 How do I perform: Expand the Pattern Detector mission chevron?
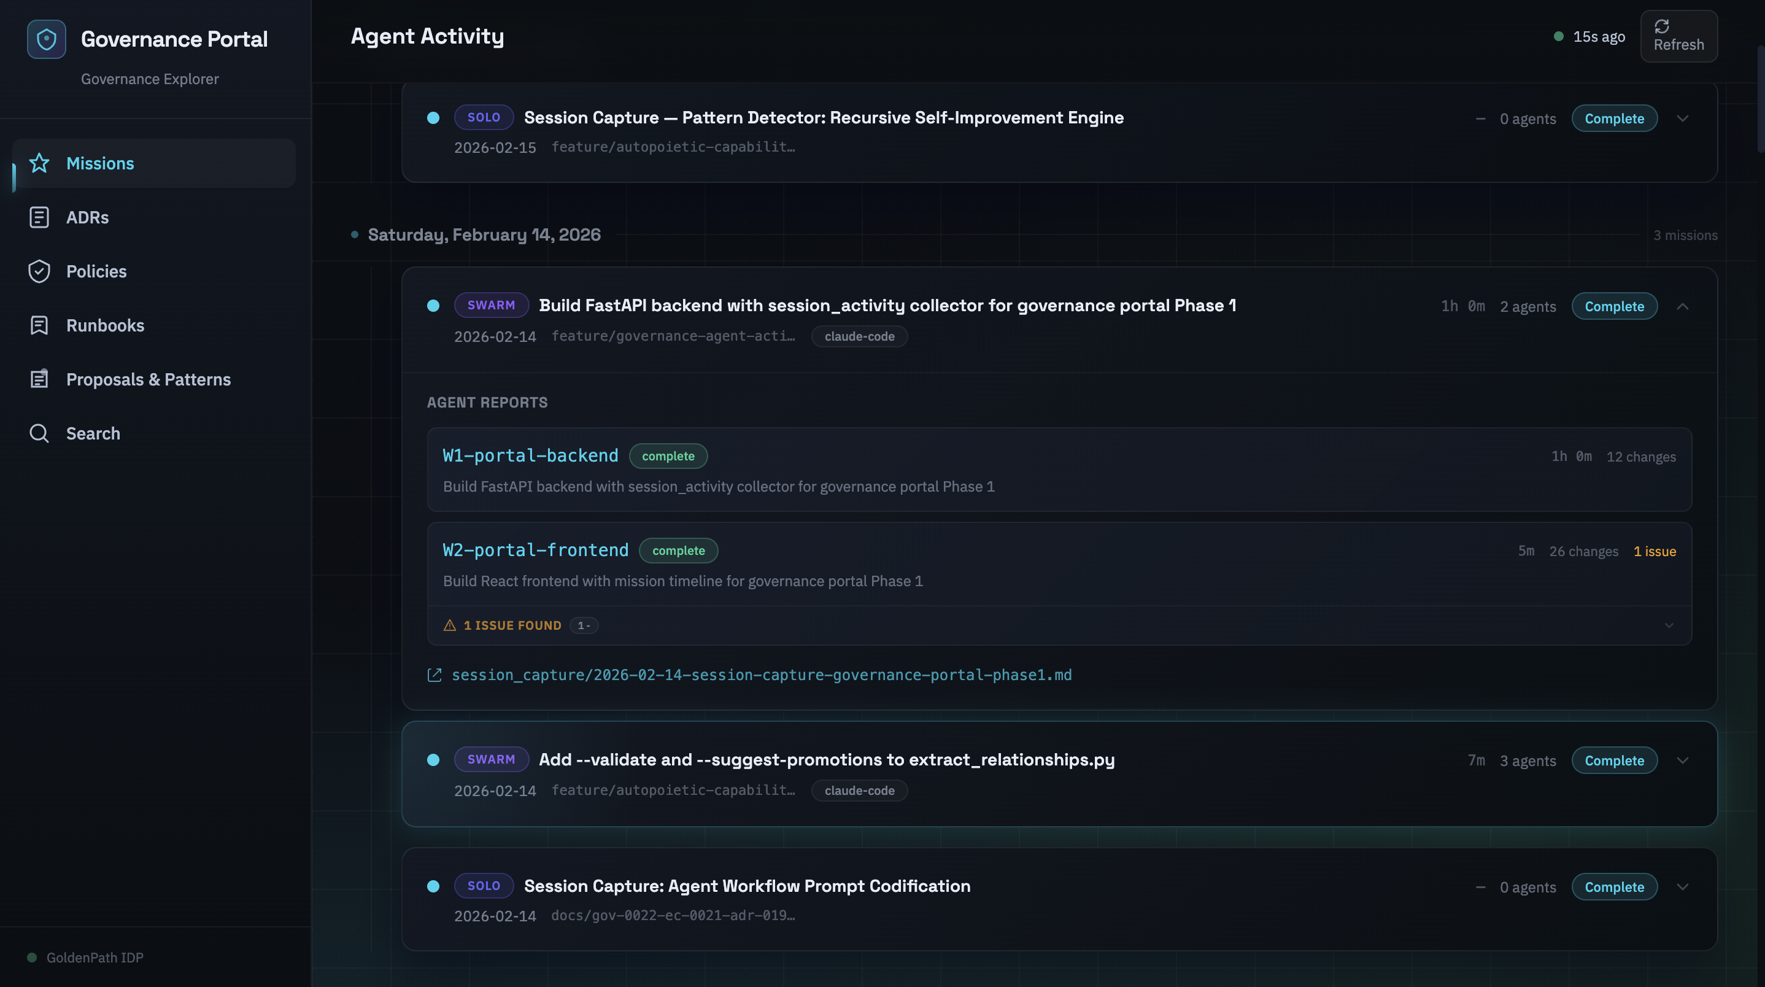1683,118
